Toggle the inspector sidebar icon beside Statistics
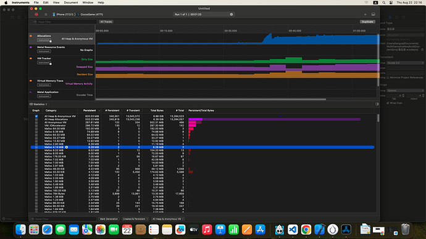The height and width of the screenshot is (239, 426). point(377,104)
